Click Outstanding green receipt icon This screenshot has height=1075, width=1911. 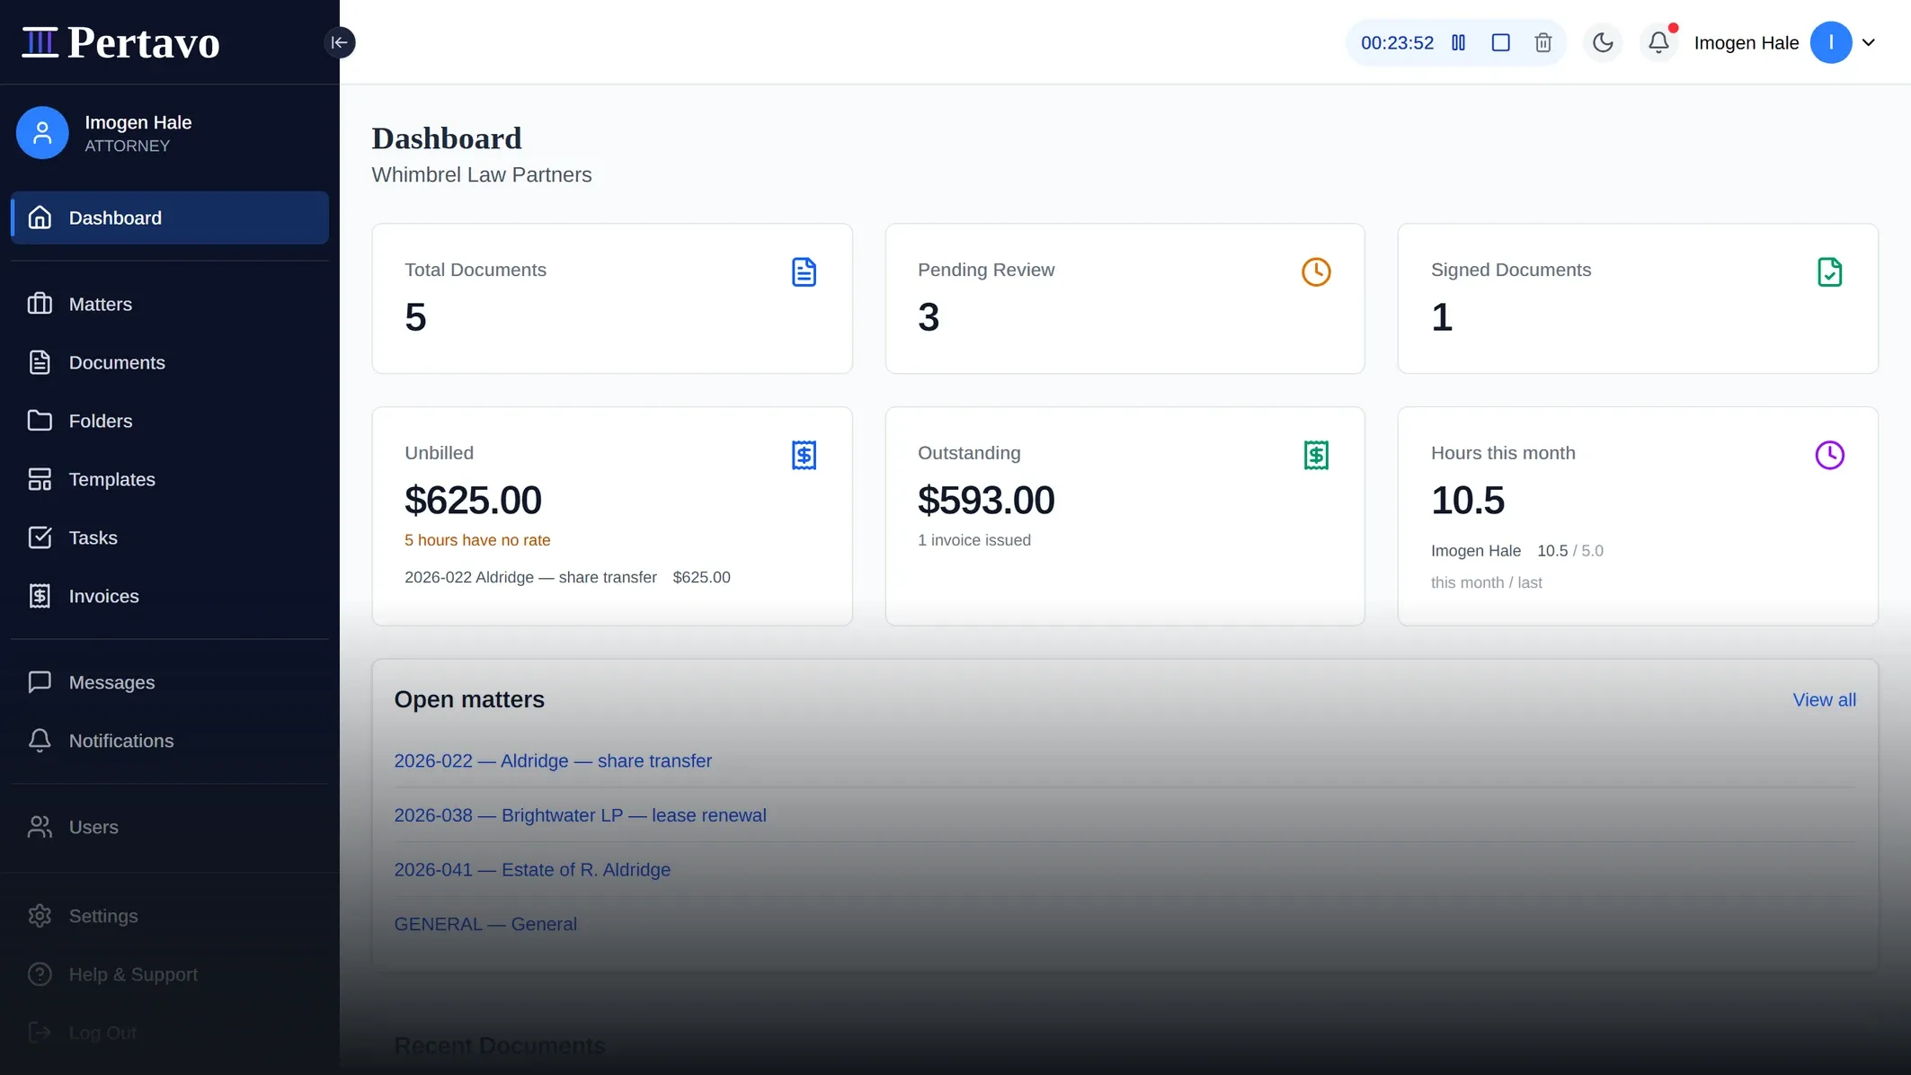tap(1316, 455)
